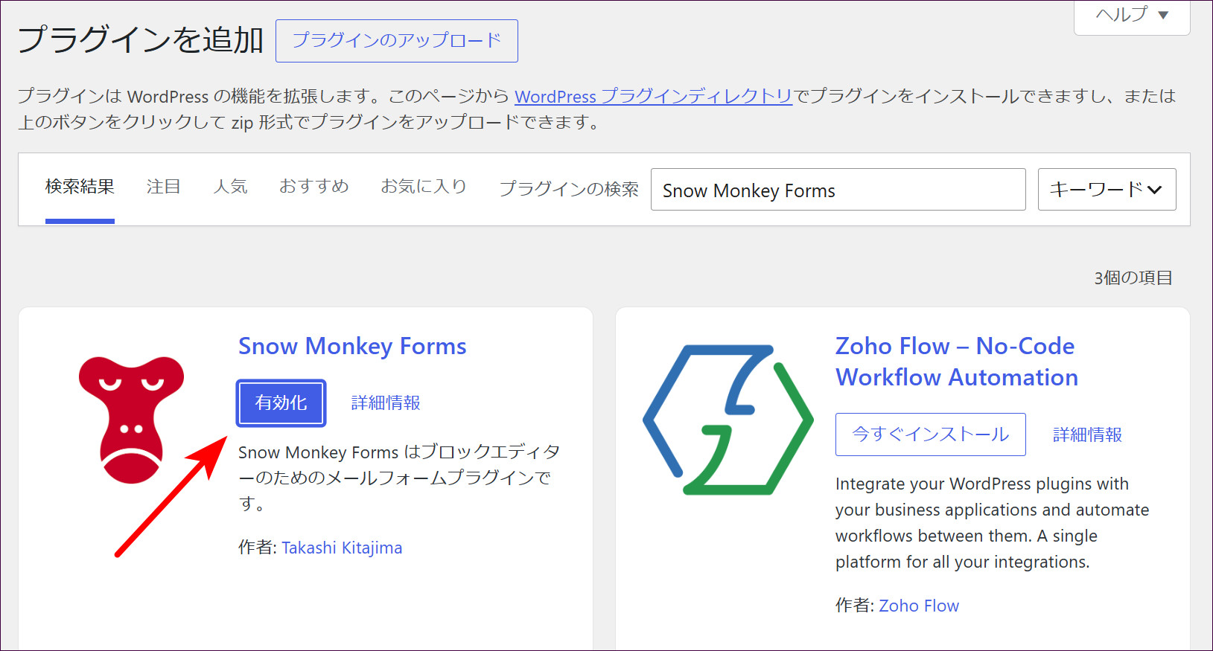The height and width of the screenshot is (651, 1213).
Task: Click the 3個の項目 results count
Action: click(1133, 278)
